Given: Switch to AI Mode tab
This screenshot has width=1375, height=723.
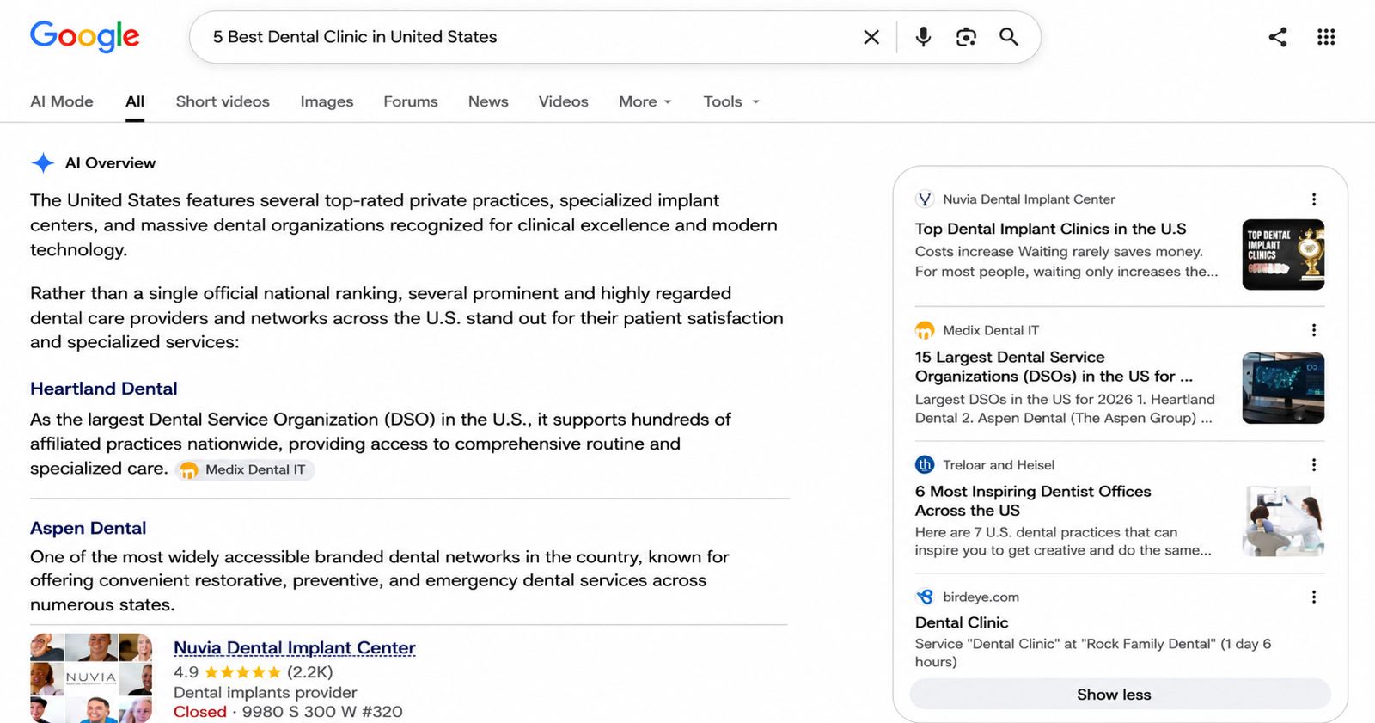Looking at the screenshot, I should click(62, 101).
